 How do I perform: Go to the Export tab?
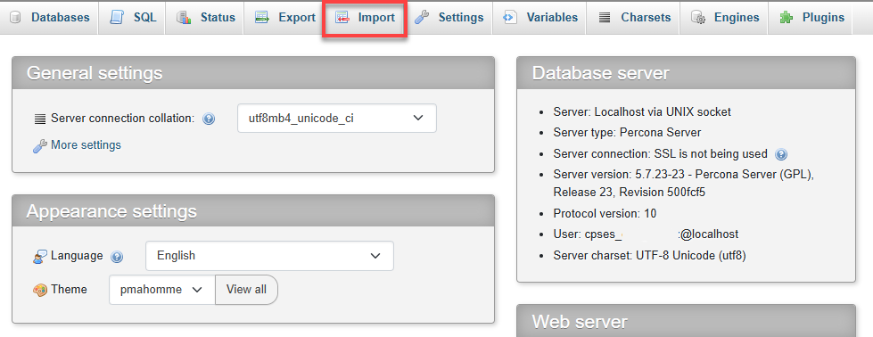coord(284,18)
